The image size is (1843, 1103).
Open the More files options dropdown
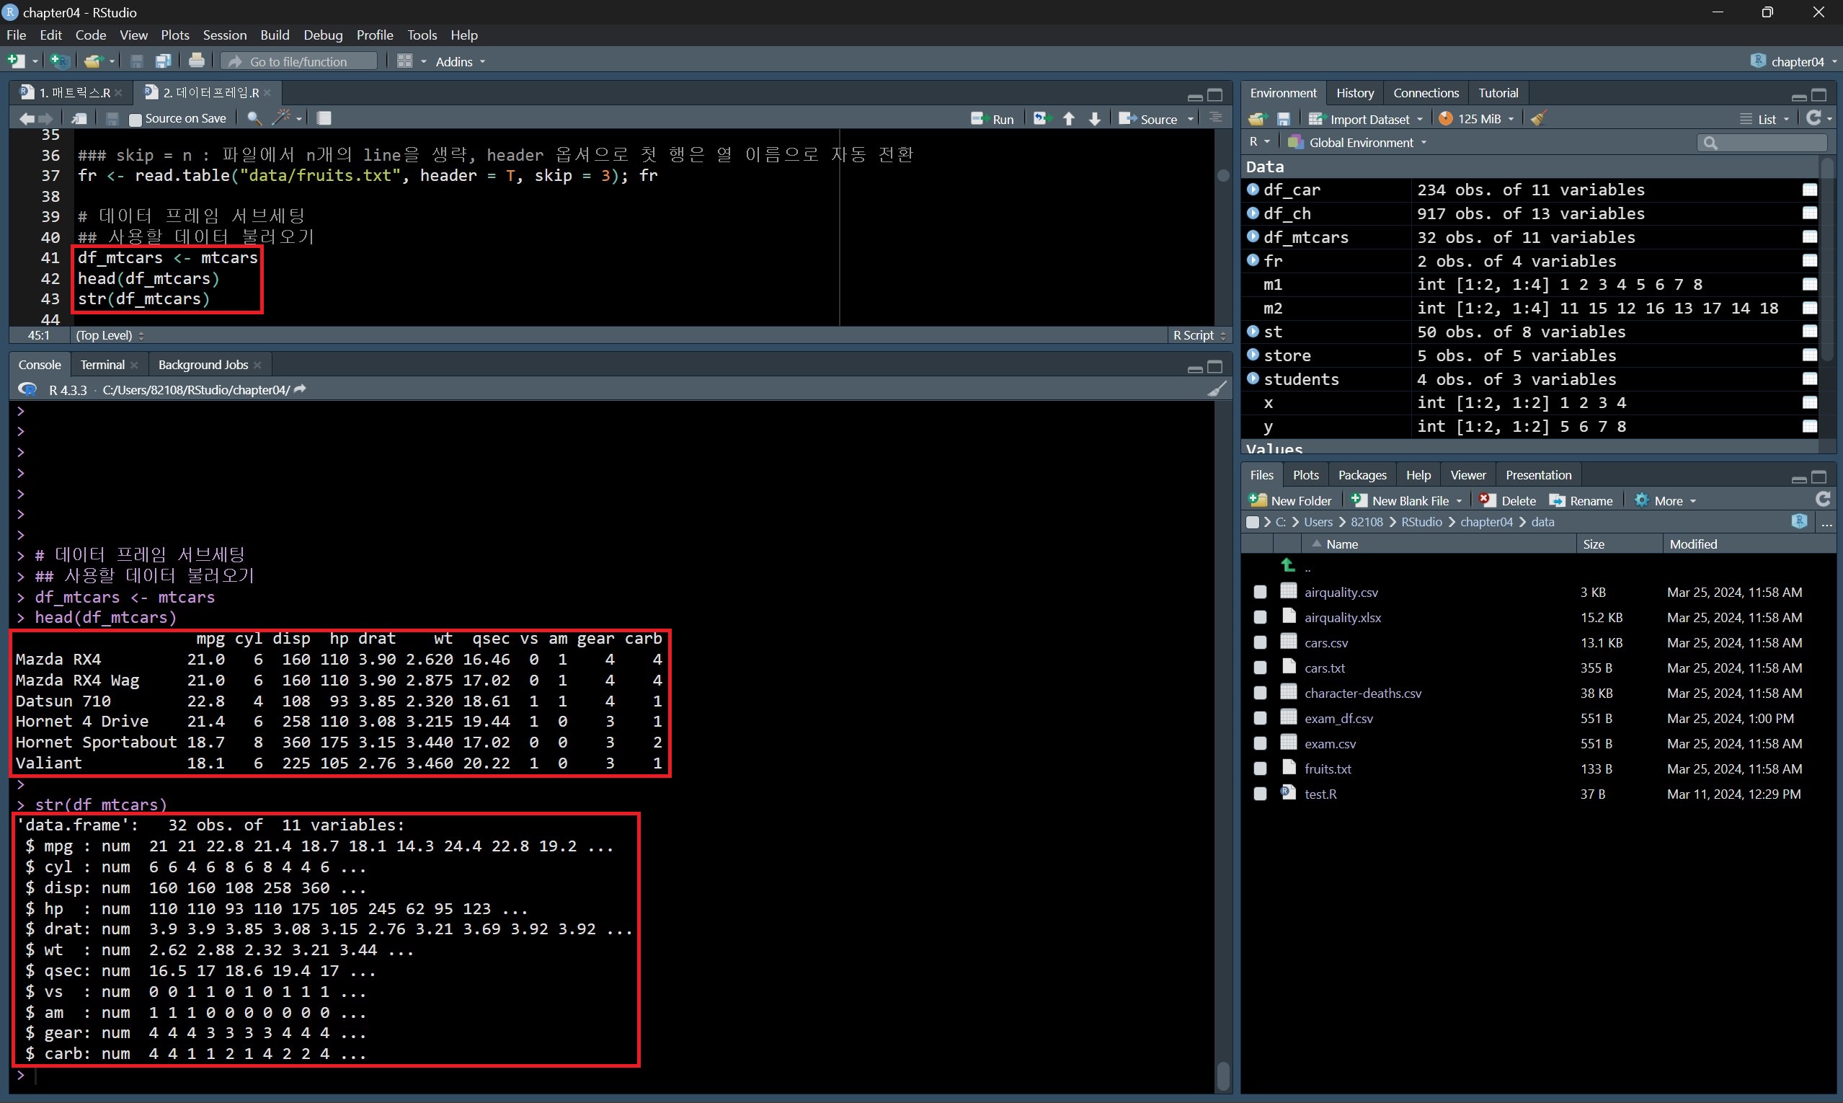point(1666,501)
